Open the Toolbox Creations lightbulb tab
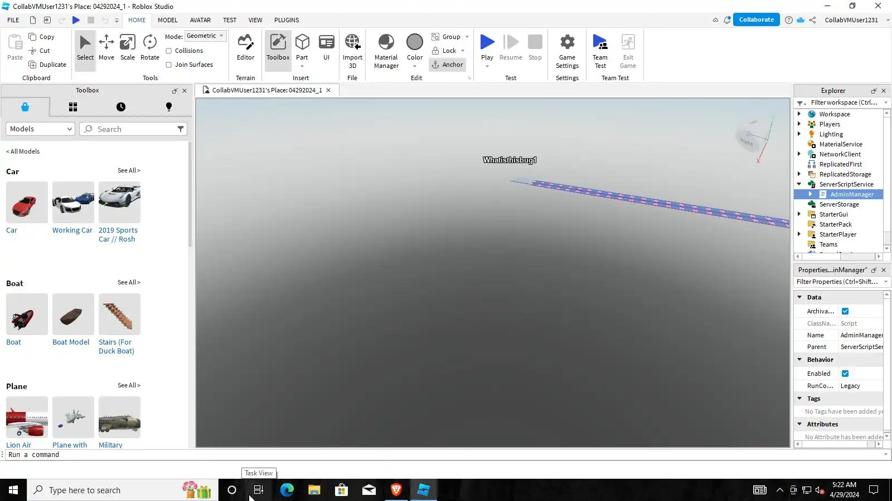The image size is (892, 501). pos(169,107)
